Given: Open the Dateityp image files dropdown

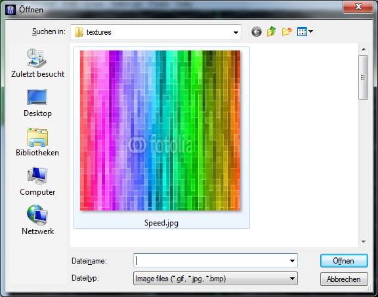Looking at the screenshot, I should coord(215,279).
